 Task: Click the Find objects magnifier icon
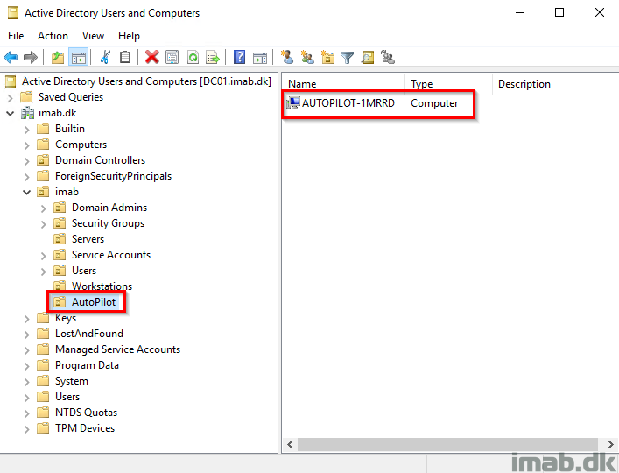coord(368,58)
